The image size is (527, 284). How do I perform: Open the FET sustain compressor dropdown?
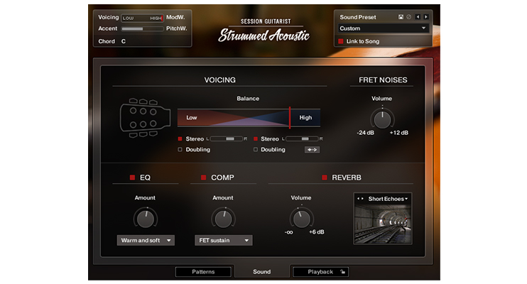tap(224, 240)
